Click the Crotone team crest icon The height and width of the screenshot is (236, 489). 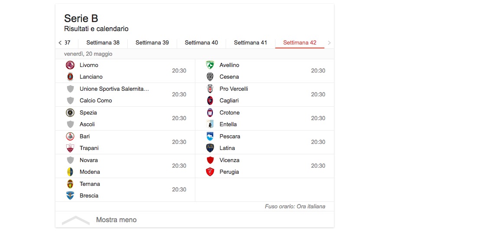tap(210, 113)
